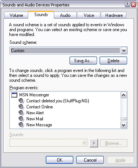Go to the Voice tab

pyautogui.click(x=89, y=15)
